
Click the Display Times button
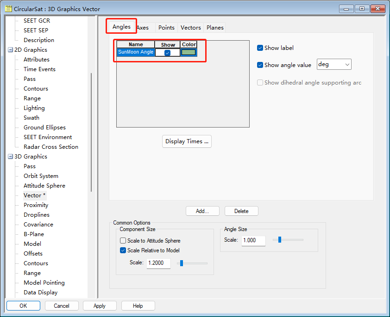click(x=187, y=141)
